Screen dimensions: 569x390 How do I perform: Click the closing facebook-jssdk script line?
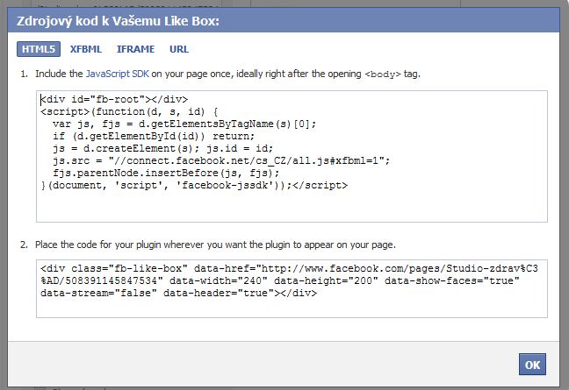click(x=194, y=185)
